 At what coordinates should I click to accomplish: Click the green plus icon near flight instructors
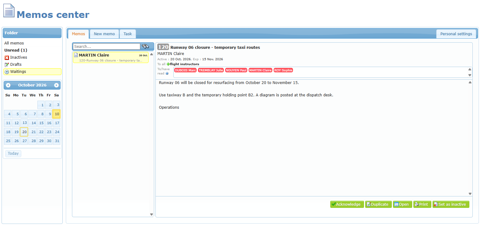(168, 64)
